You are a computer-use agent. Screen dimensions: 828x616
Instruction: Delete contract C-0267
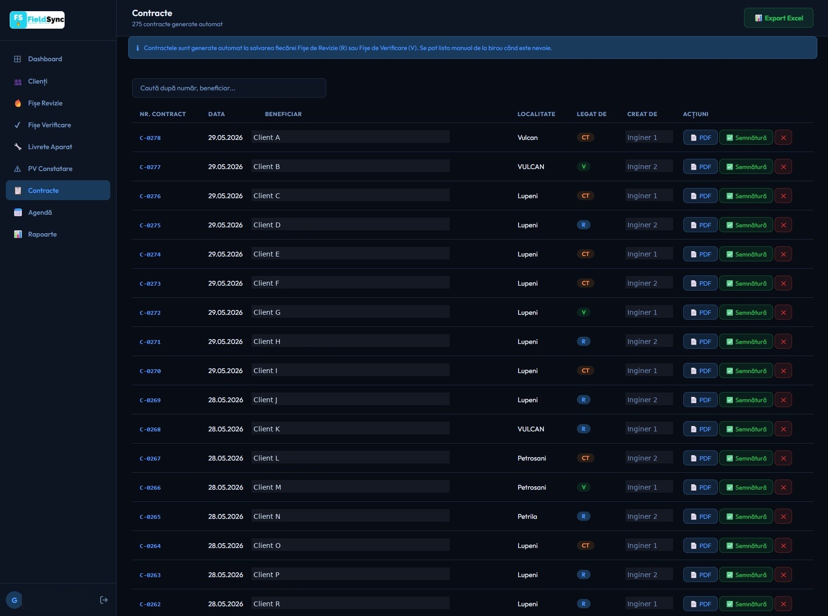tap(783, 458)
